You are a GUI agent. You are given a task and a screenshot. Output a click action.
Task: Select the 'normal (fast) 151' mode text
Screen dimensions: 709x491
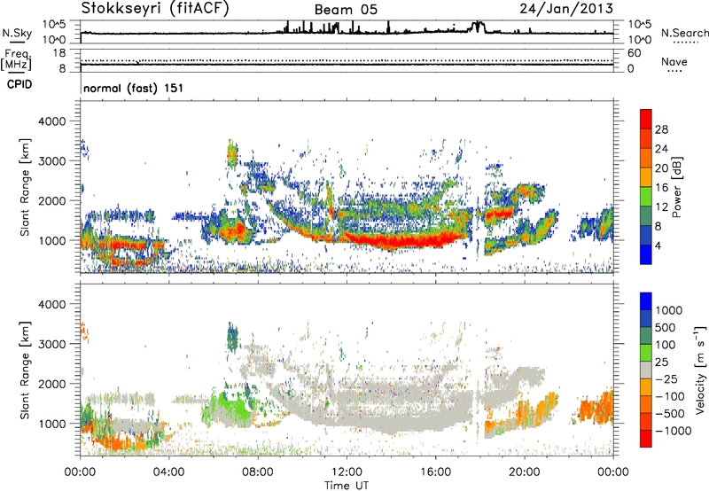pos(134,88)
